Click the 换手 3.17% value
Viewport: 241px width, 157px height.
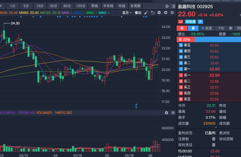click(x=210, y=118)
